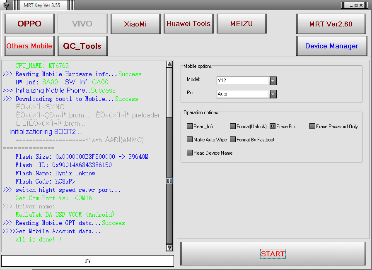Click the Model field showing Y12
This screenshot has width=372, height=270.
pos(243,81)
